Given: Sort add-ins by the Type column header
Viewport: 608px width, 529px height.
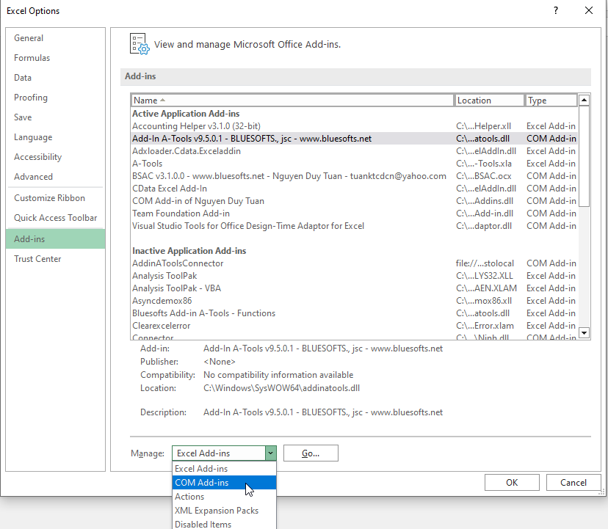Looking at the screenshot, I should point(551,101).
